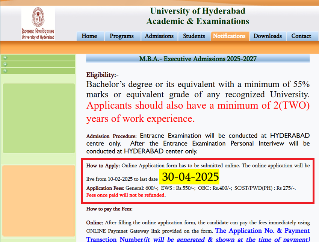Screen dimensions: 319x242
Task: Open the Home tab
Action: tap(89, 36)
